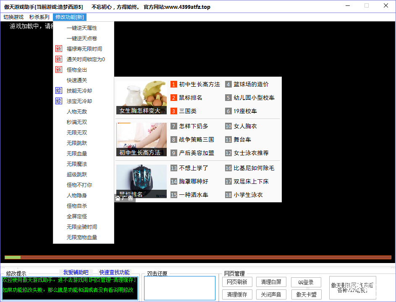Open the 女生胸怎样变大 ad thumbnail
Viewport: 396px width, 302px height.
142,98
